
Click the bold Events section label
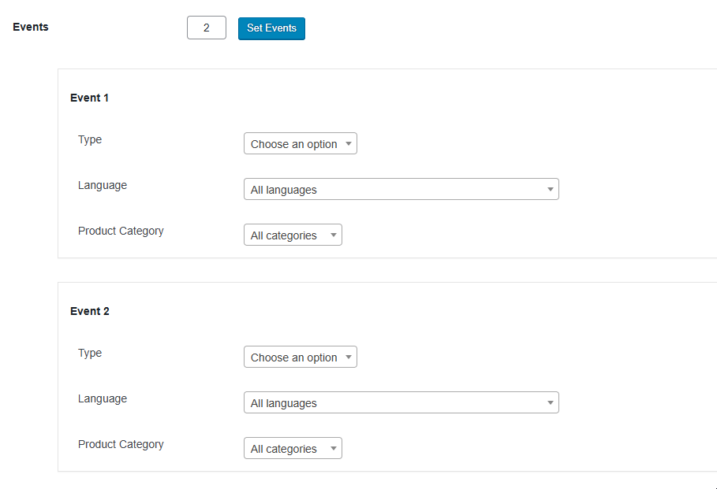pyautogui.click(x=31, y=27)
